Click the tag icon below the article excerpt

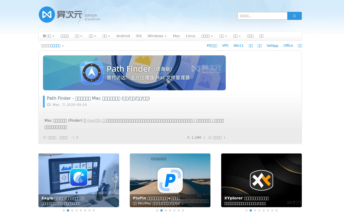tap(45, 138)
